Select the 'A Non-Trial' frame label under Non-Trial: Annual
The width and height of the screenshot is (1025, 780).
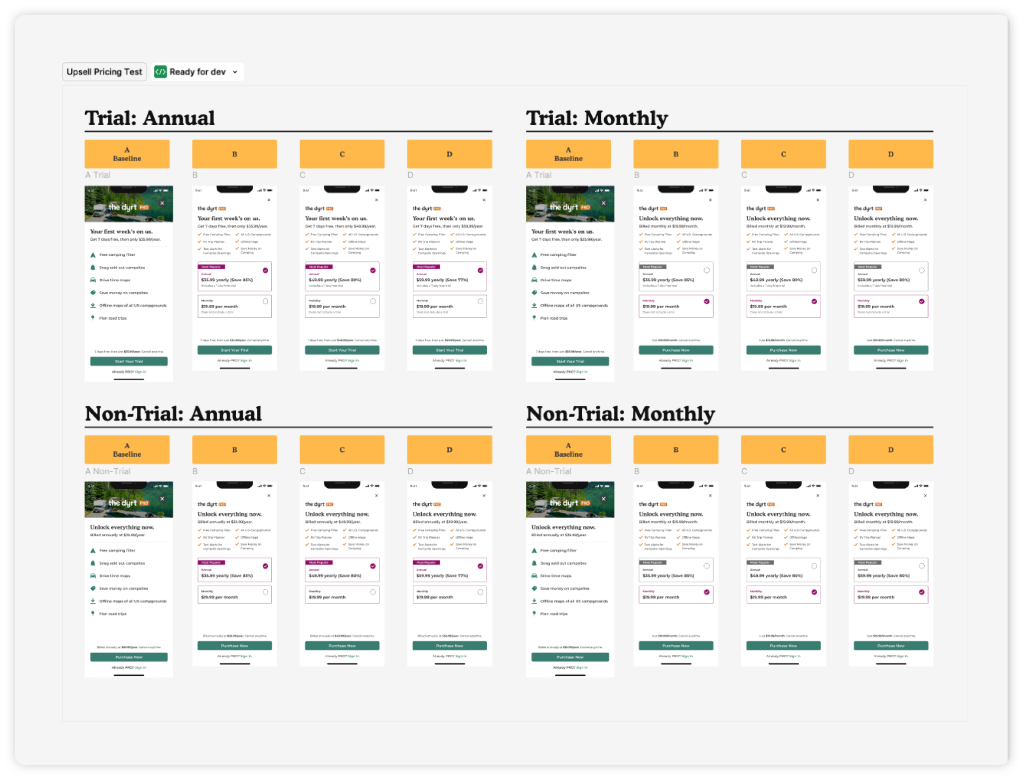click(x=108, y=471)
